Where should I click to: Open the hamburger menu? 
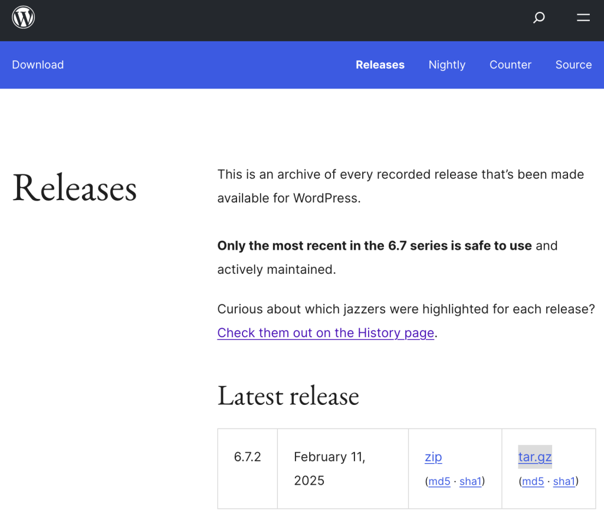click(583, 18)
